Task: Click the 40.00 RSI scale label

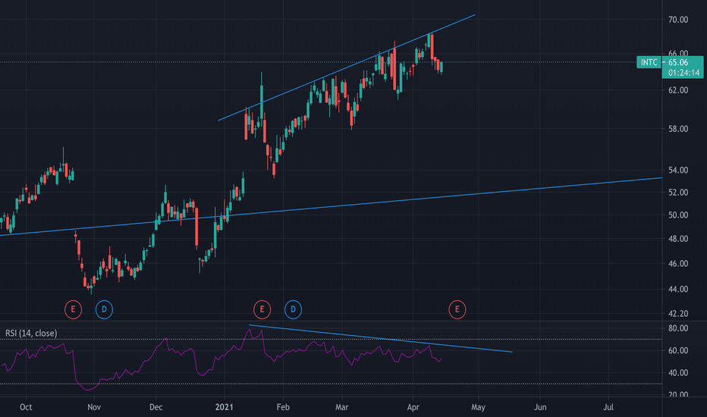Action: (x=678, y=373)
